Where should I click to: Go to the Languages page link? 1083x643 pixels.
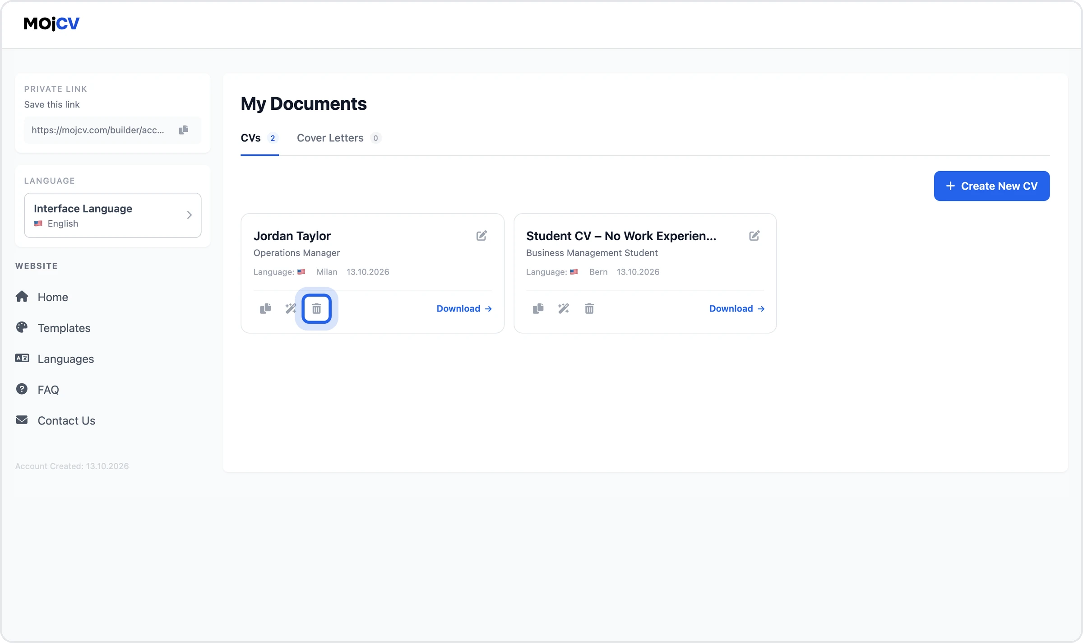[66, 359]
